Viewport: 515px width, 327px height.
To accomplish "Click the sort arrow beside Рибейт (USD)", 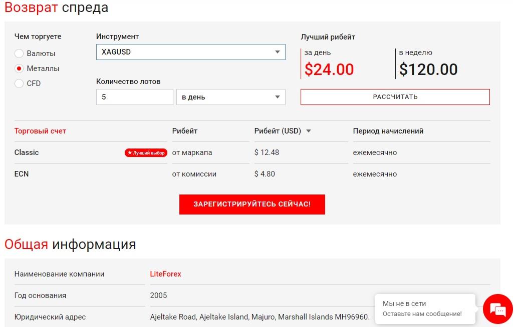I will pyautogui.click(x=309, y=131).
